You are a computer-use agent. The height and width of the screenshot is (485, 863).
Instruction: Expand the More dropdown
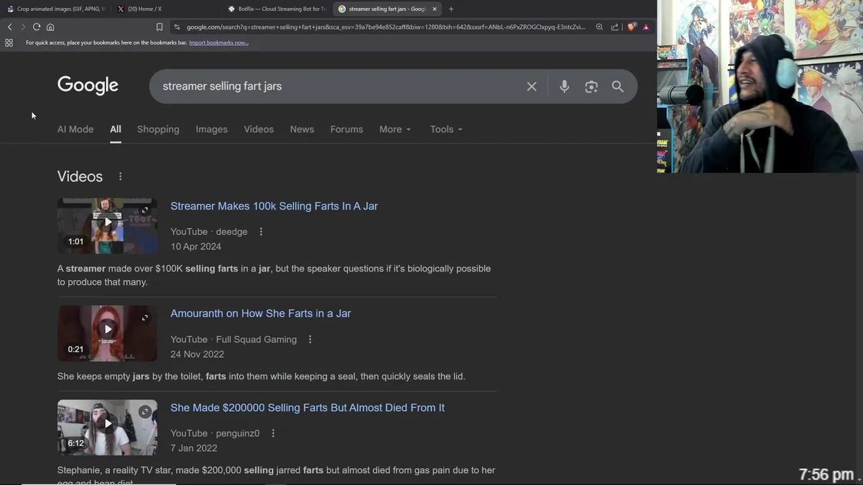coord(395,129)
